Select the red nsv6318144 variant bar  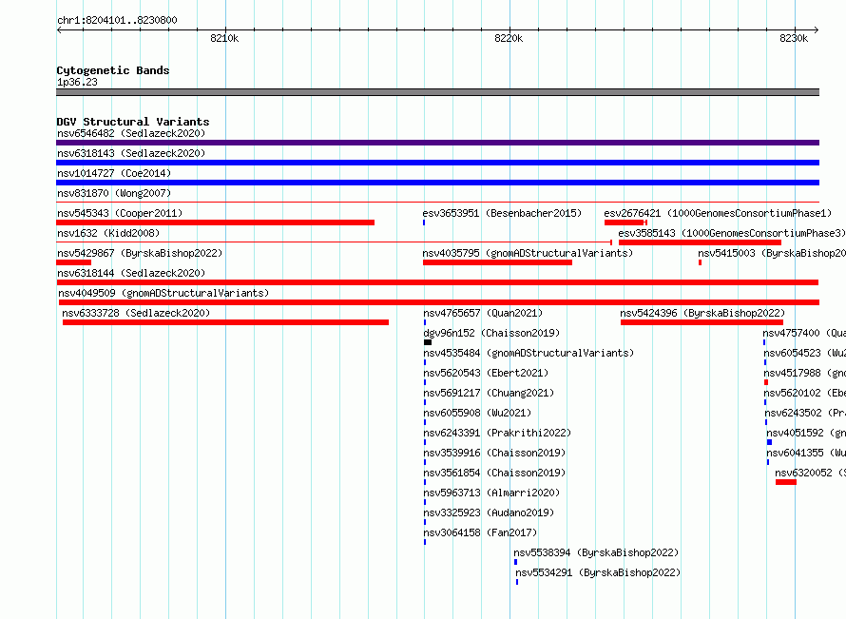click(x=437, y=282)
